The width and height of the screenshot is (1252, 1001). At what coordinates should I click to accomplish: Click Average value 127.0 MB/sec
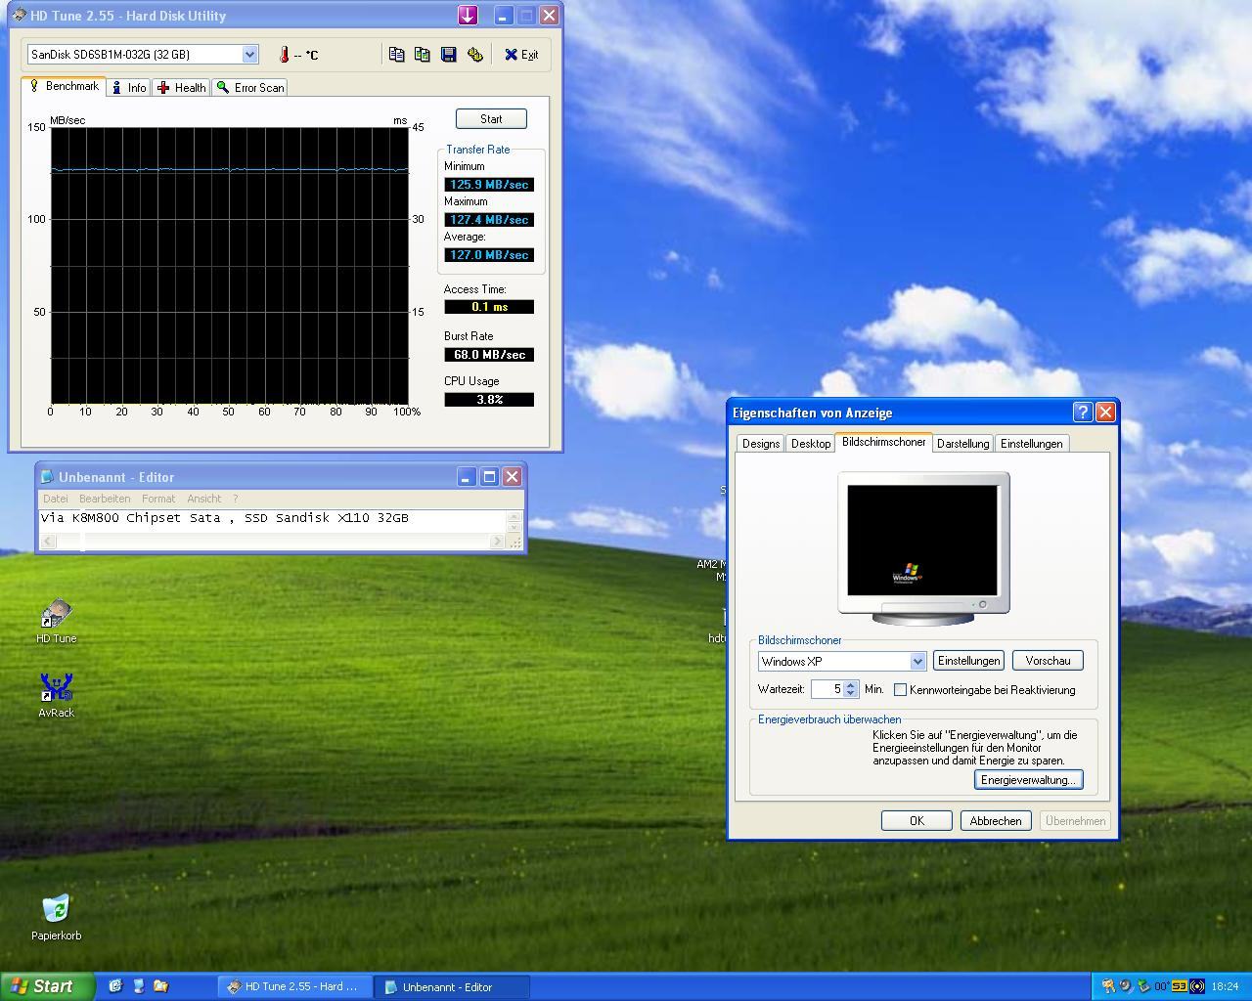coord(489,254)
